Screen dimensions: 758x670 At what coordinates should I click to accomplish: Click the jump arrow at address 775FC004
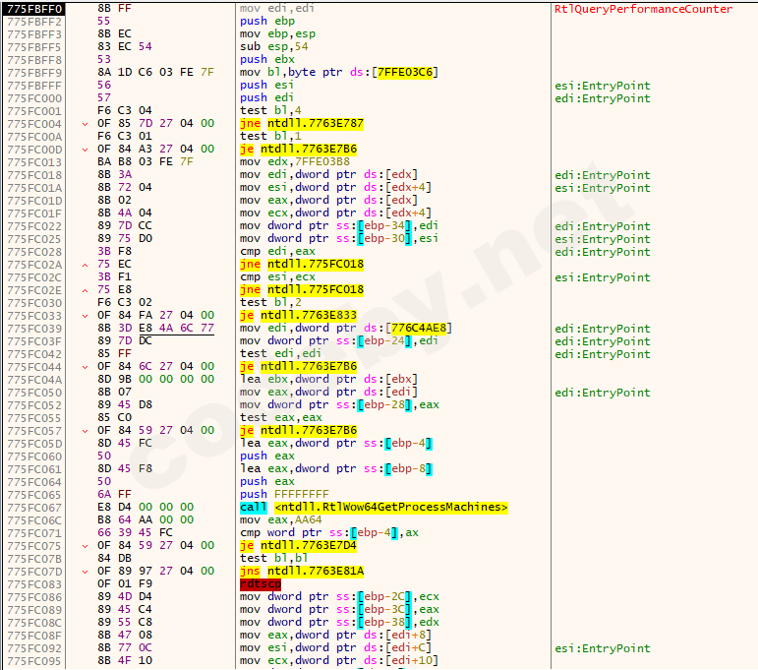pyautogui.click(x=86, y=124)
